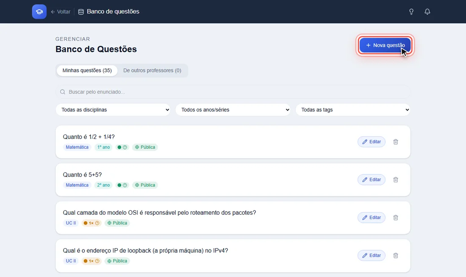Click the UC II tag on the loopback question

(71, 261)
